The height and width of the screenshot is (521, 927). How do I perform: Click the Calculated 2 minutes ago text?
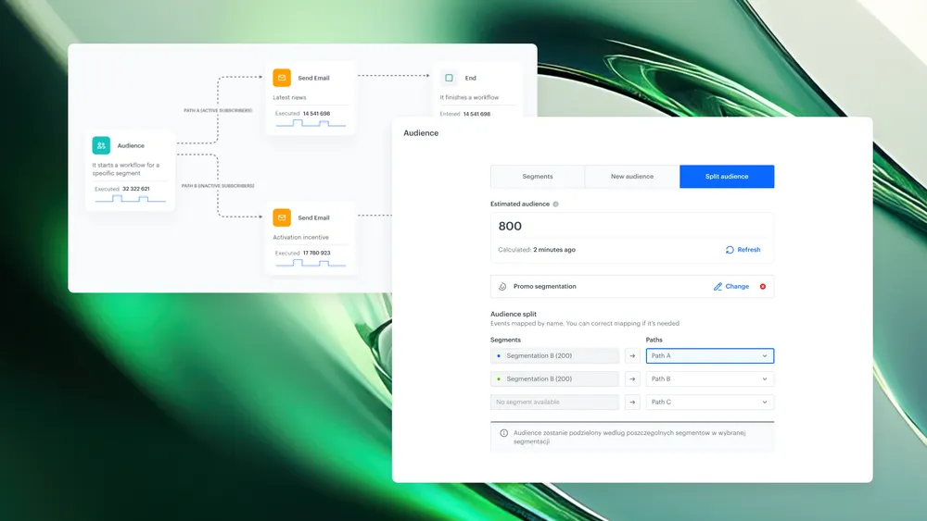point(537,250)
